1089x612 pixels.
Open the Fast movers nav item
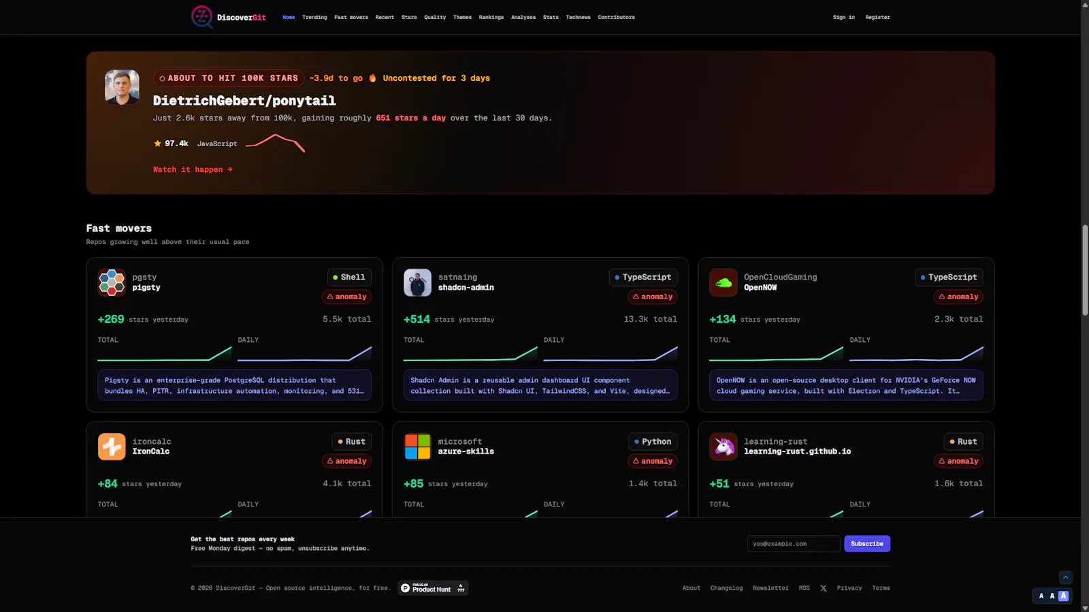point(351,17)
